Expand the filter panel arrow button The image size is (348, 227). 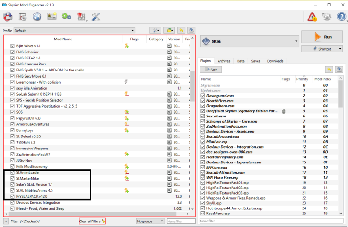(6, 221)
